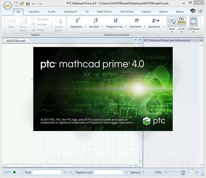Toggle page view mode in status bar
The height and width of the screenshot is (178, 206).
click(x=191, y=172)
